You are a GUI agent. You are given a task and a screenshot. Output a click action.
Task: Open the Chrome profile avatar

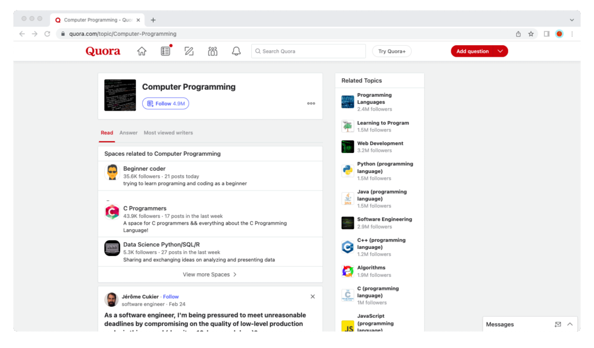click(x=559, y=34)
